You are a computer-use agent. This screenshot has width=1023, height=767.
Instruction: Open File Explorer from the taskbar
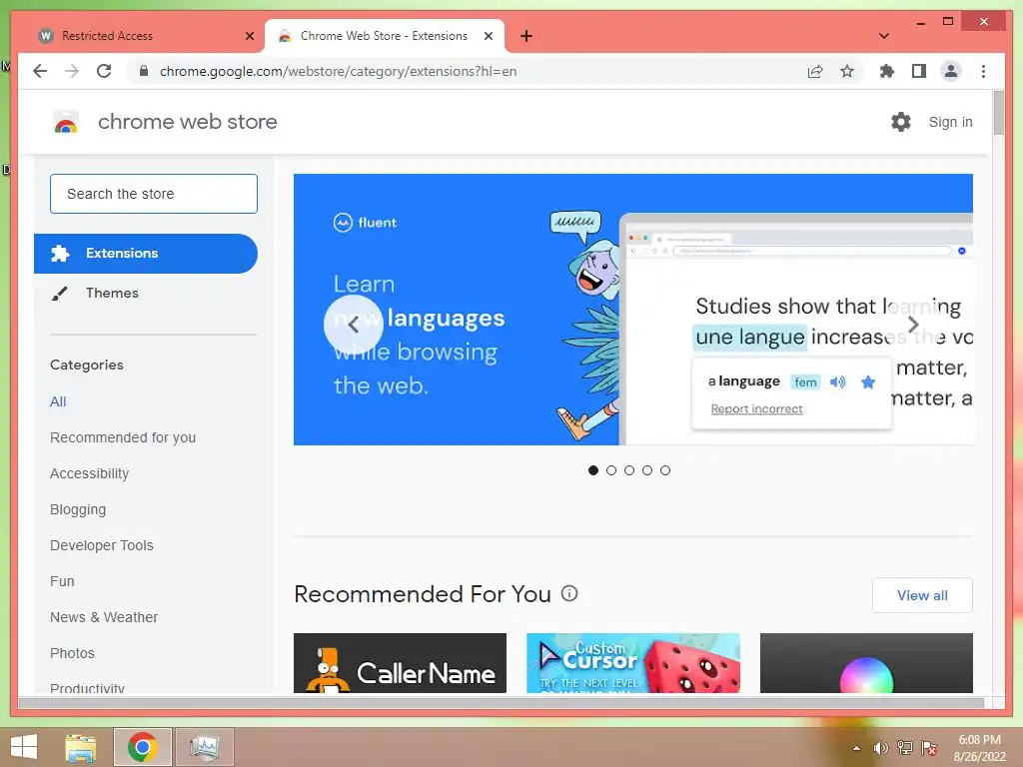pos(80,747)
